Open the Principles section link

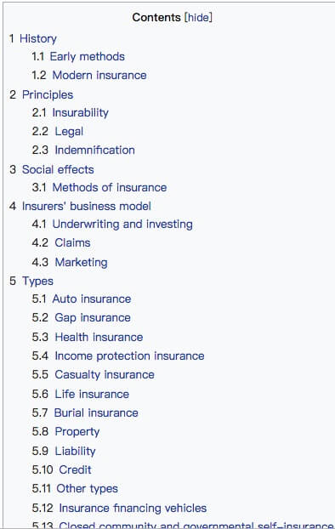click(48, 94)
